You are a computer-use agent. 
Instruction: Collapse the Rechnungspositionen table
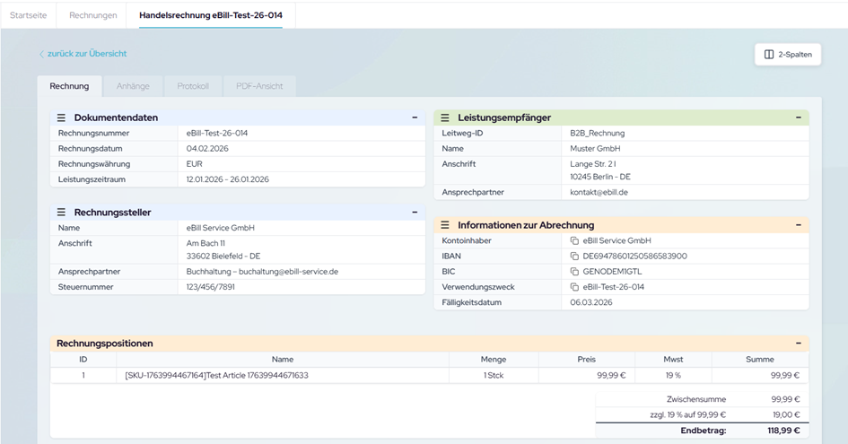pos(798,344)
